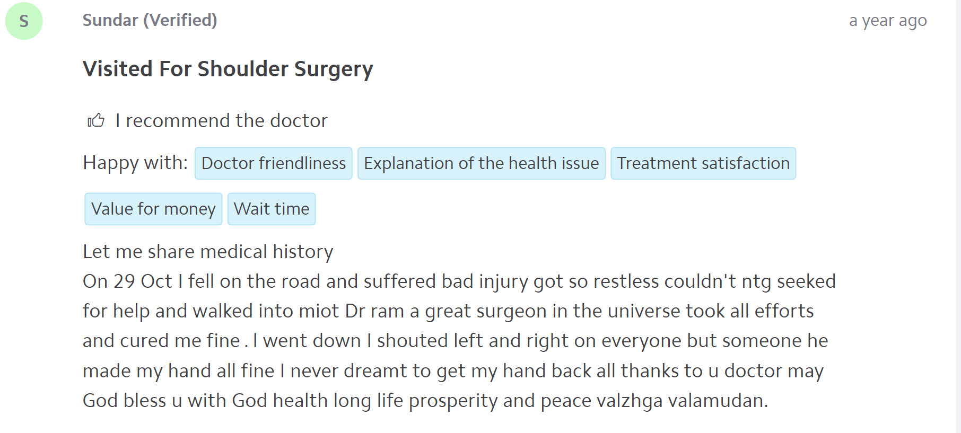The height and width of the screenshot is (433, 961).
Task: Select the Value for money tag
Action: click(x=153, y=209)
